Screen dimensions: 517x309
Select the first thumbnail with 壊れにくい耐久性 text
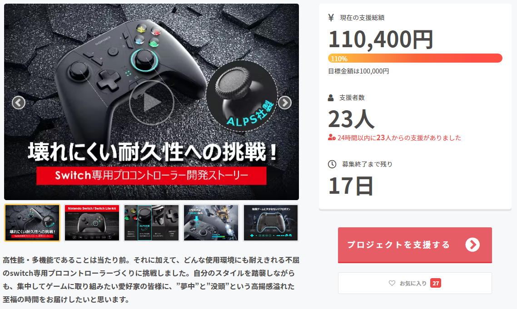click(32, 223)
